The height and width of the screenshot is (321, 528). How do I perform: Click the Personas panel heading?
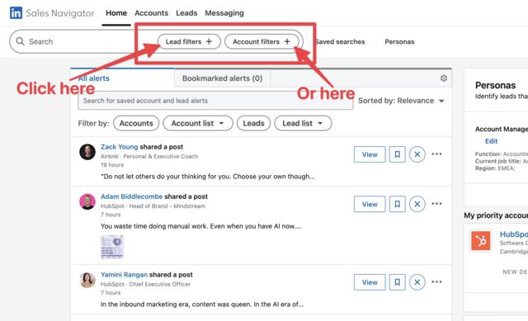tap(495, 85)
